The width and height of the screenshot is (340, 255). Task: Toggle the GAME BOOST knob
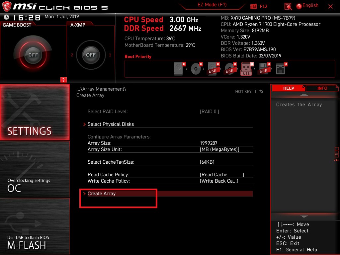pyautogui.click(x=33, y=55)
